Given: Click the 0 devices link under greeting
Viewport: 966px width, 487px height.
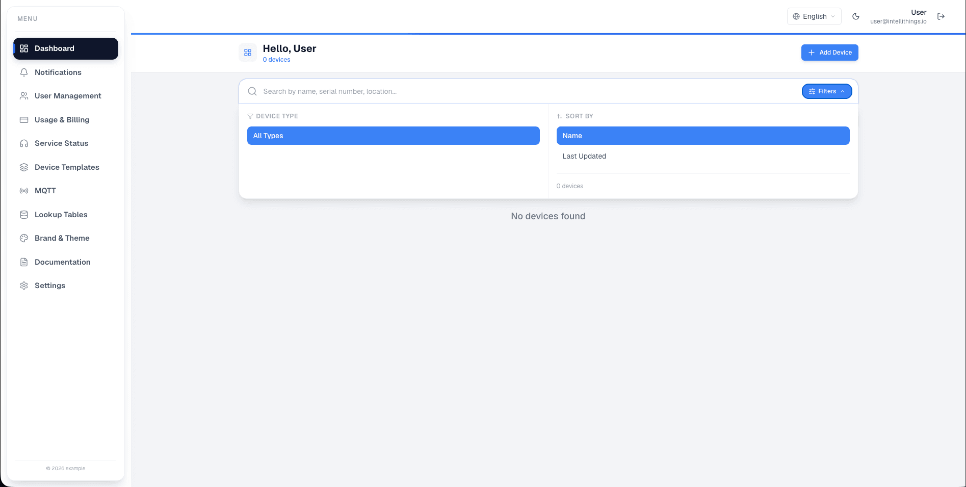Looking at the screenshot, I should tap(277, 60).
